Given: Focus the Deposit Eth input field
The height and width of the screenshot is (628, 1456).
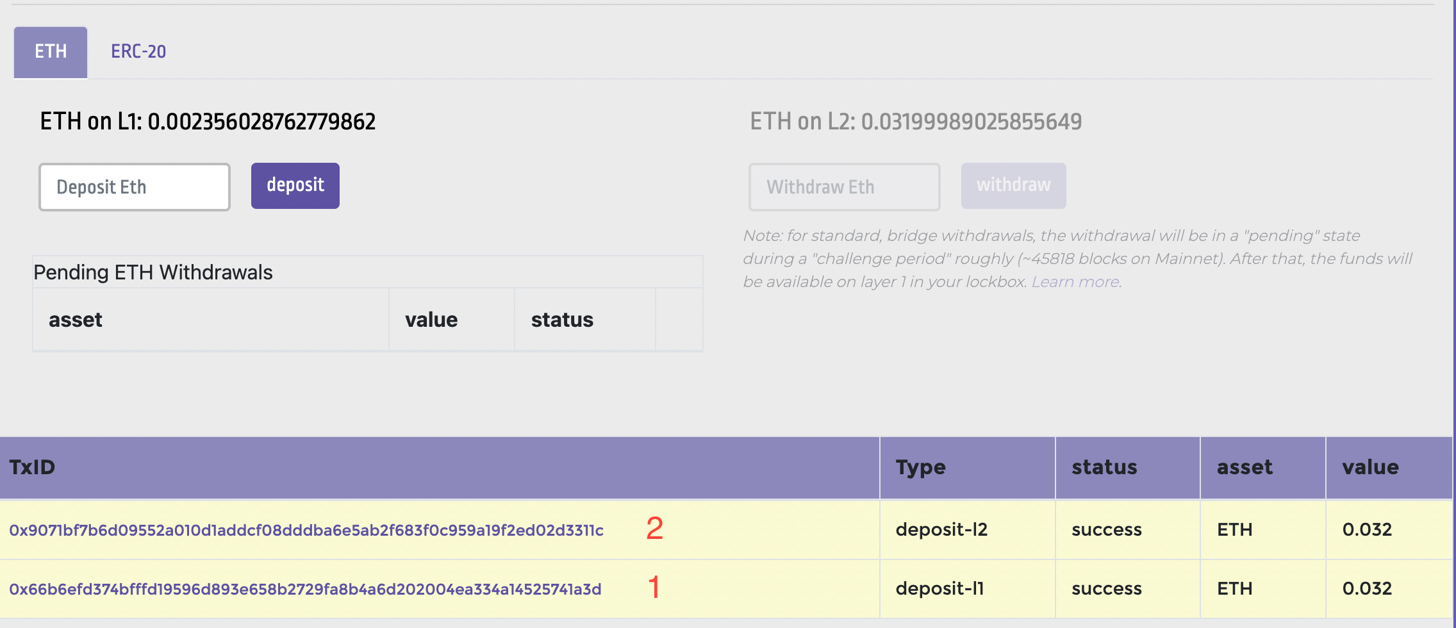Looking at the screenshot, I should pyautogui.click(x=135, y=186).
